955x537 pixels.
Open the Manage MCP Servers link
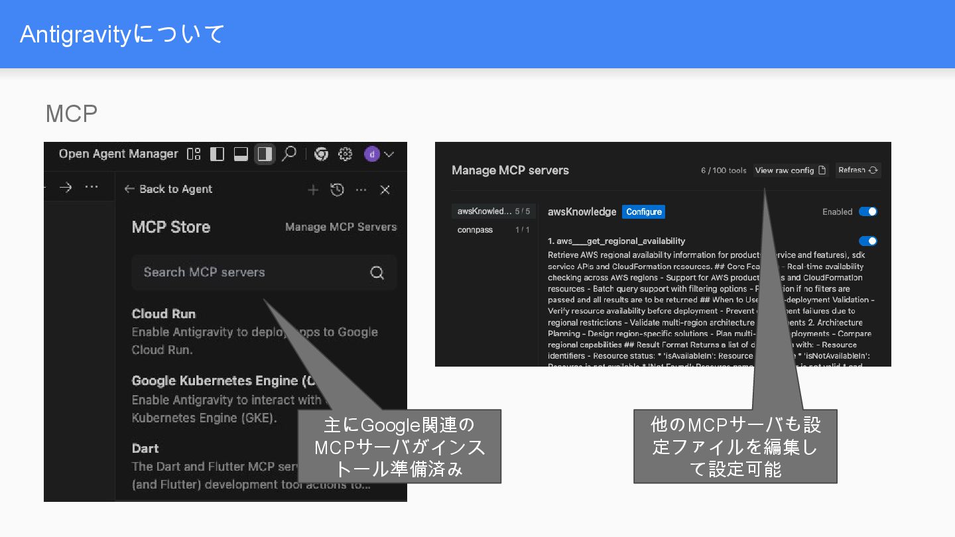pyautogui.click(x=341, y=227)
